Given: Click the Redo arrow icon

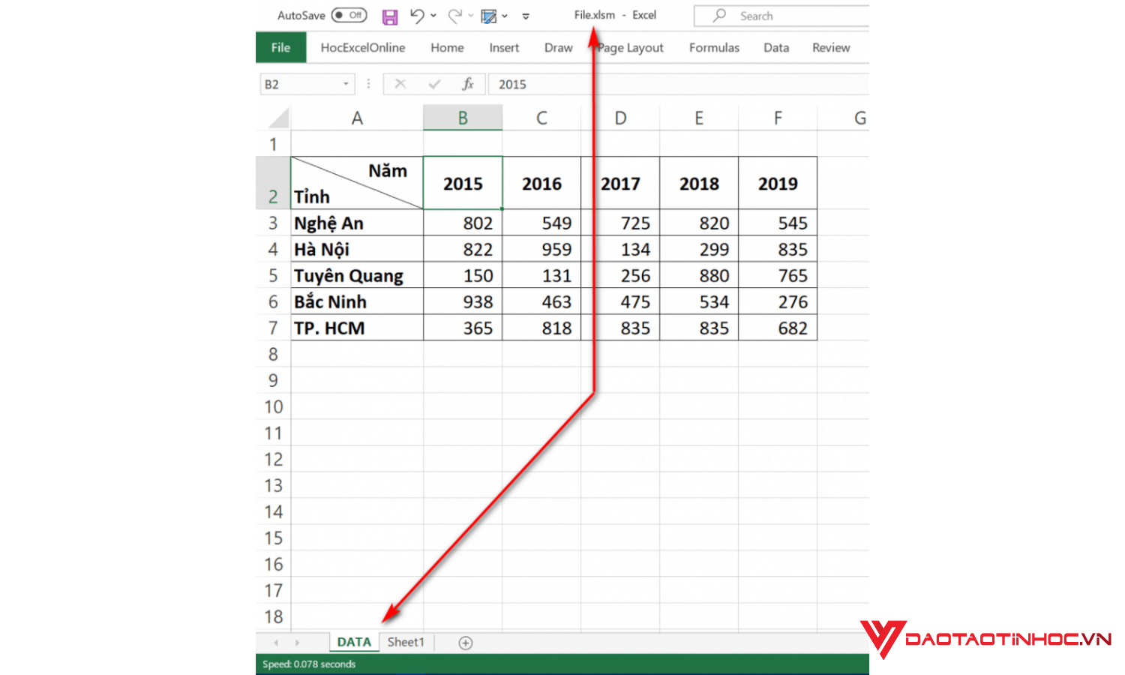Looking at the screenshot, I should [454, 16].
